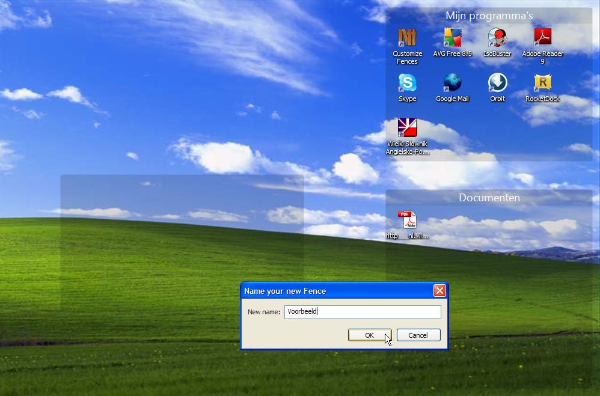Viewport: 600px width, 396px height.
Task: Click the dialog title bar text
Action: [x=285, y=291]
